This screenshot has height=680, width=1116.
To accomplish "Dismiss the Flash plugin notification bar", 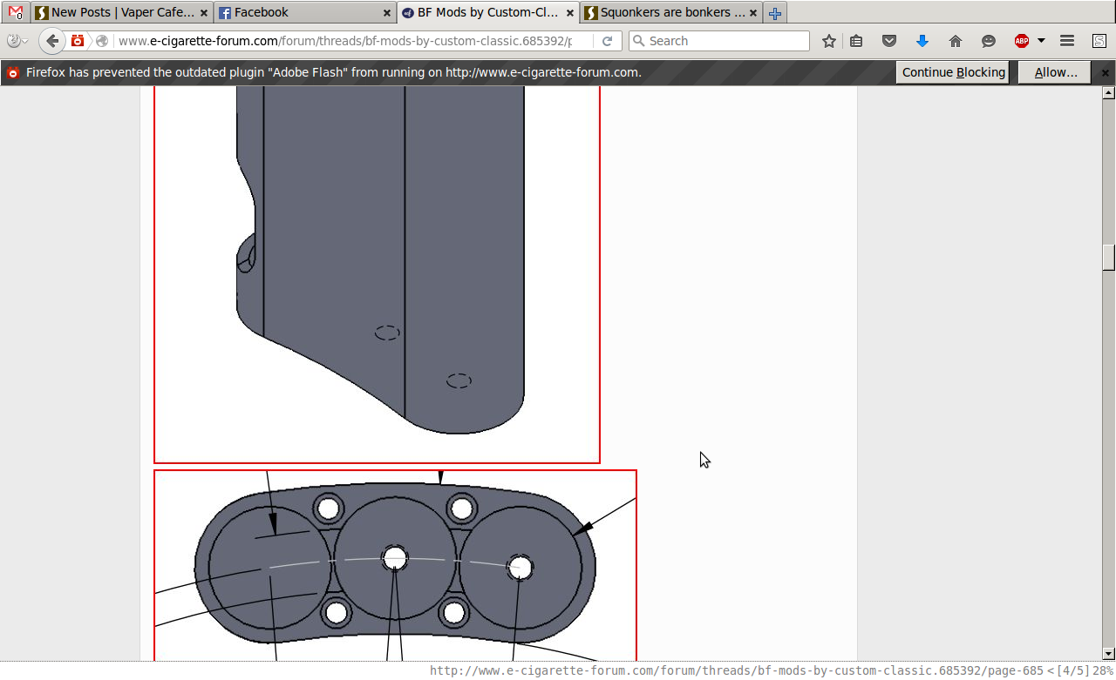I will [x=1106, y=72].
